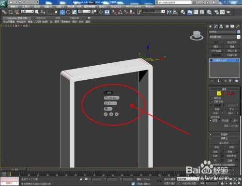Open the named selection sets dropdown
Screen dimensions: 242x186
[154, 12]
